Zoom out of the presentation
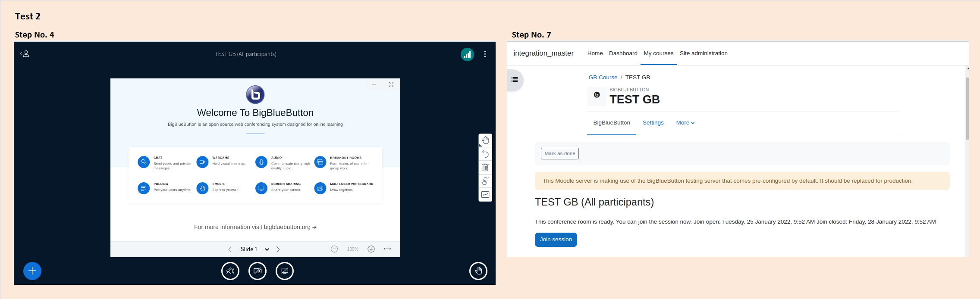The image size is (980, 299). 334,249
